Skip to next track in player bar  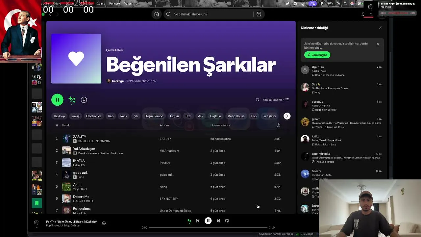(x=218, y=221)
